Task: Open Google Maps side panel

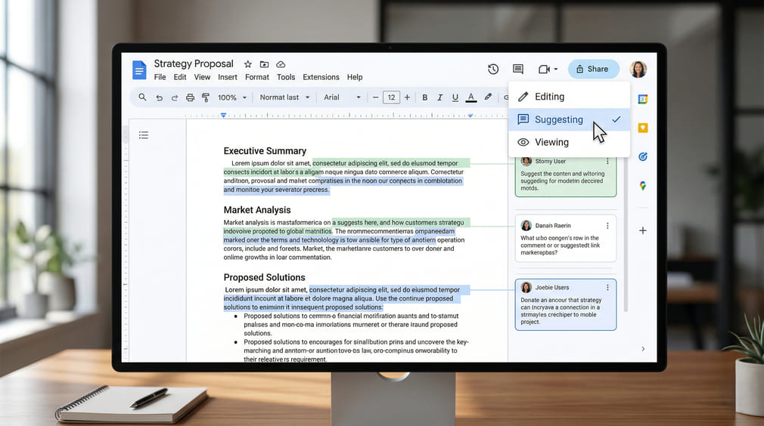Action: coord(643,186)
